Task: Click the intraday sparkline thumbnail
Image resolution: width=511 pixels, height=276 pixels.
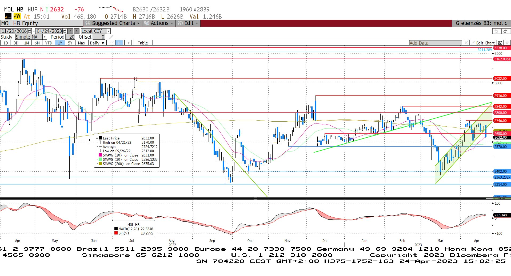Action: click(x=111, y=9)
